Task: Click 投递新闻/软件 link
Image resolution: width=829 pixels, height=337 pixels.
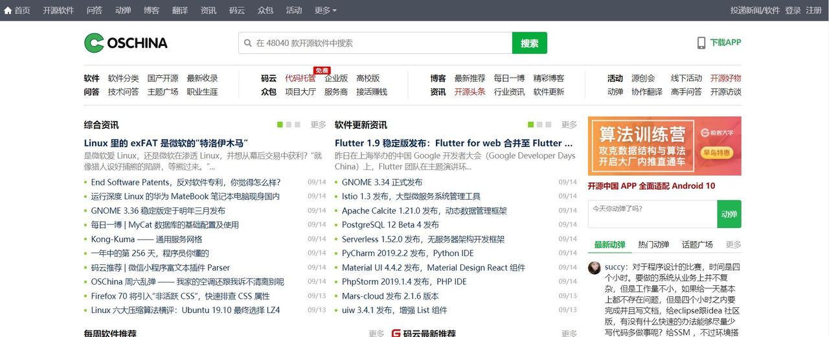Action: [755, 10]
